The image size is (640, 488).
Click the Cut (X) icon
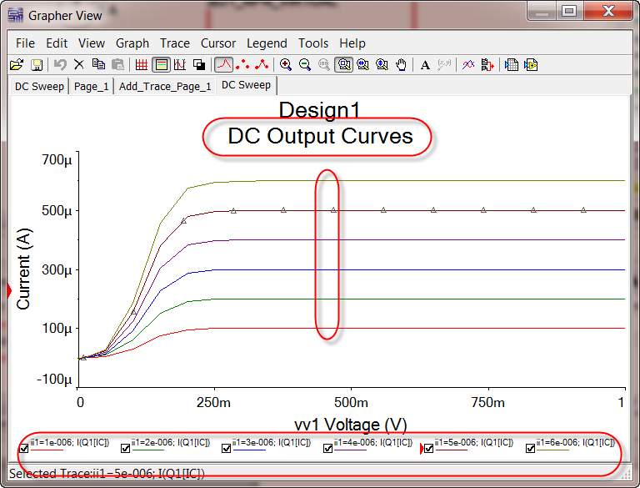79,64
